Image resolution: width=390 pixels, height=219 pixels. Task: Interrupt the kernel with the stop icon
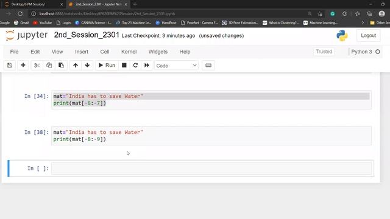124,65
